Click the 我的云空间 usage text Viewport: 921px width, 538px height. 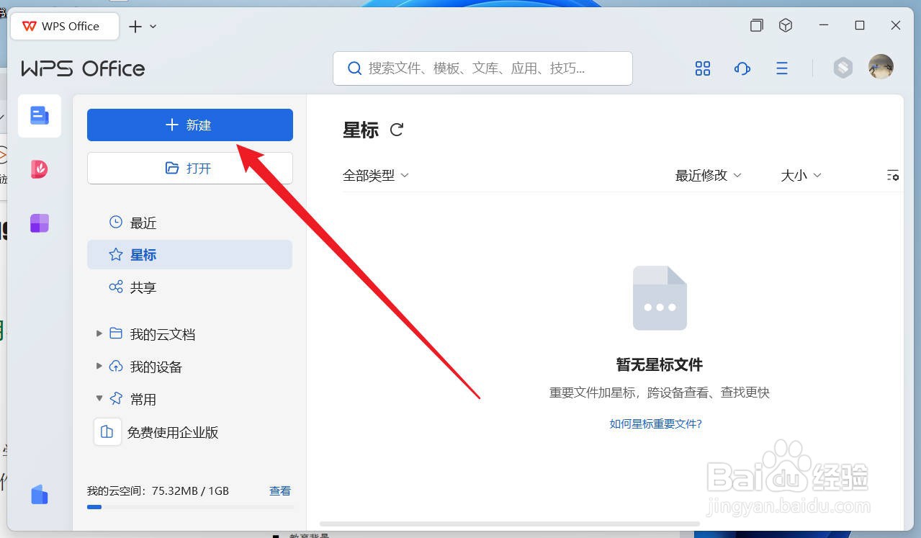(158, 490)
